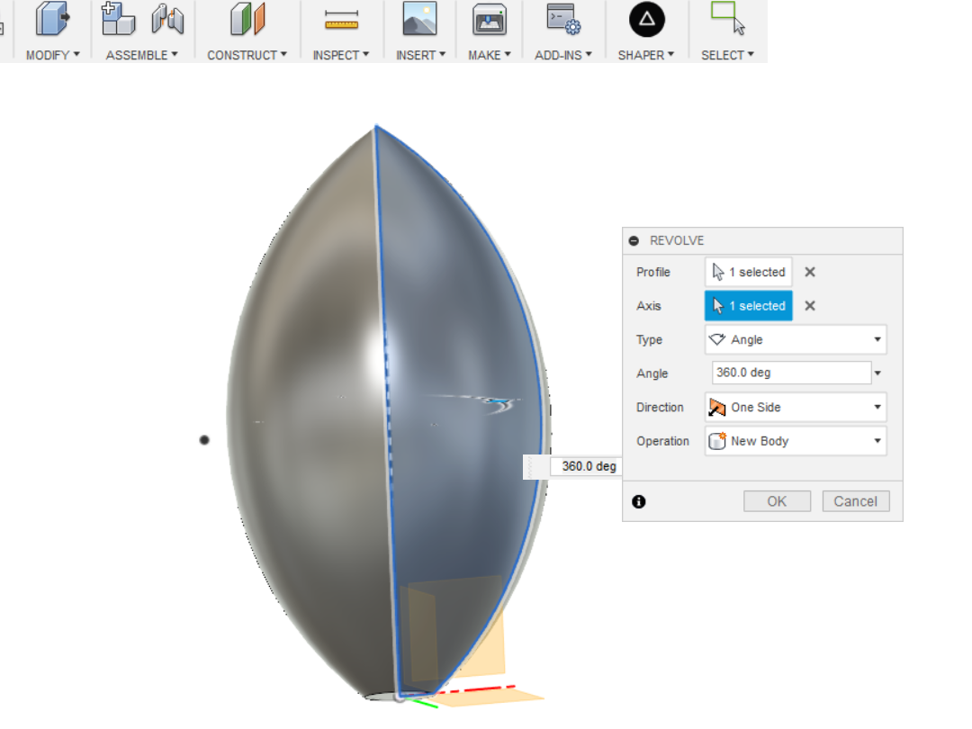Collapse the REVOLVE dialog panel
Image resolution: width=972 pixels, height=729 pixels.
(634, 240)
